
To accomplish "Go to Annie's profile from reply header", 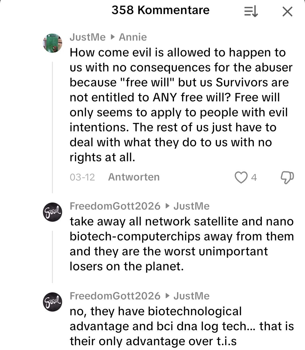I will coord(133,37).
